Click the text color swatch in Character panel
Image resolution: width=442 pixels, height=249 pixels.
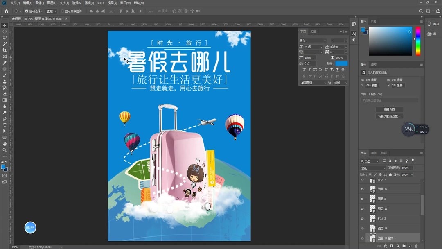click(x=341, y=63)
